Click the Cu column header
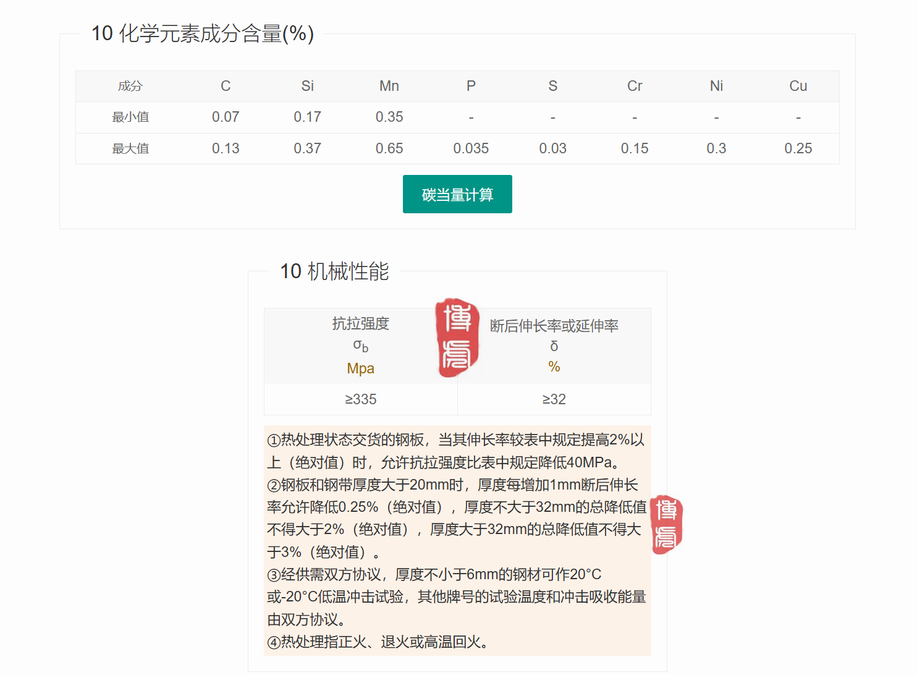Screen dimensions: 917x675 pyautogui.click(x=798, y=86)
